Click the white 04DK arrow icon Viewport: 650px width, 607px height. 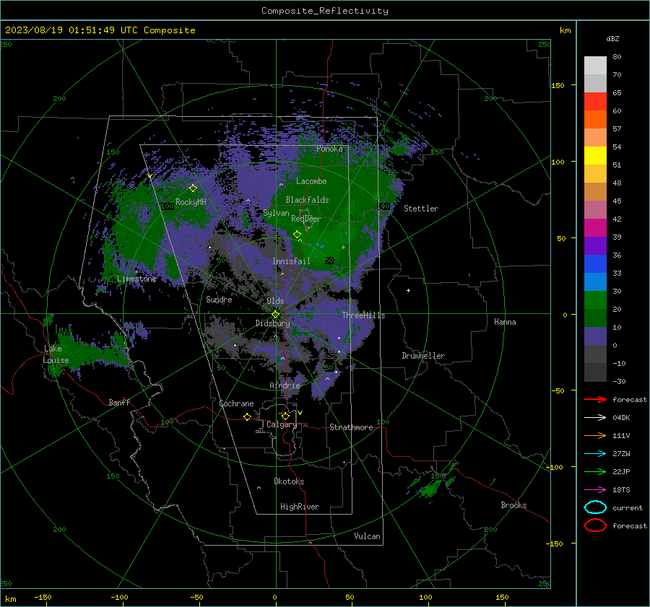pyautogui.click(x=595, y=417)
